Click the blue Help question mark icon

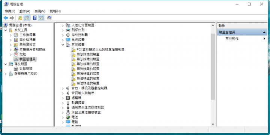34,18
